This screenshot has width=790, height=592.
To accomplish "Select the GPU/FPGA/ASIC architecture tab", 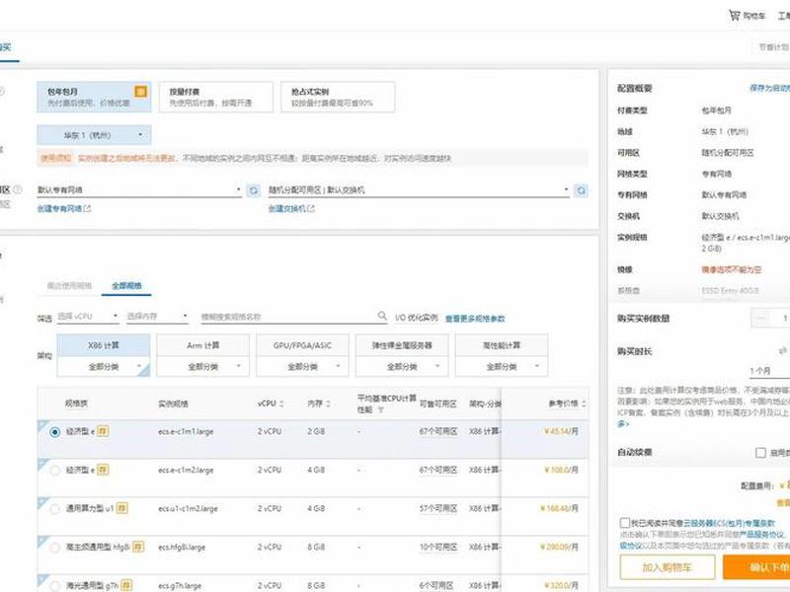I will tap(302, 345).
